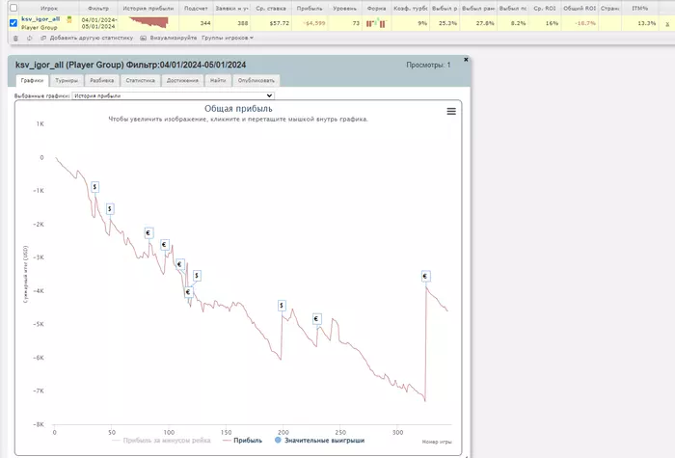Toggle legend series Прибыль за минусом рейка
Screen dimensions: 675x458
[161, 441]
